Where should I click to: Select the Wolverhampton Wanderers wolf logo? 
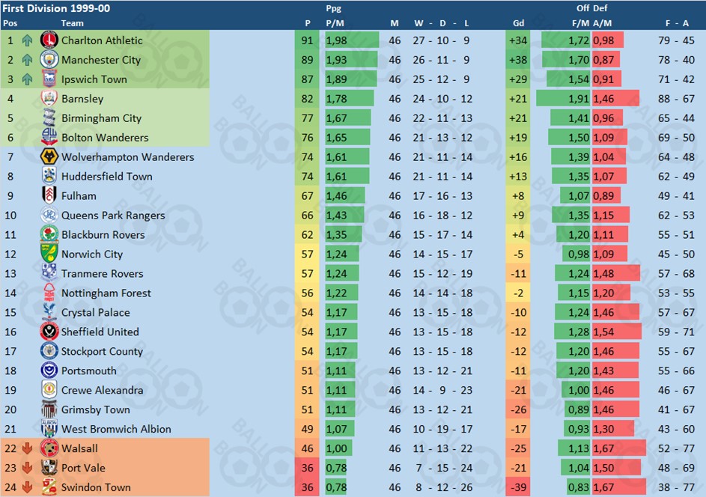[x=49, y=156]
